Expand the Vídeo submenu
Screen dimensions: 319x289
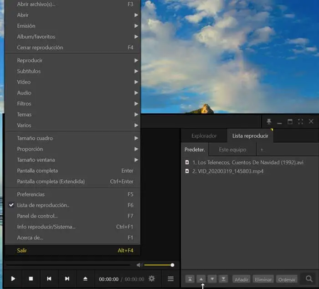[72, 82]
